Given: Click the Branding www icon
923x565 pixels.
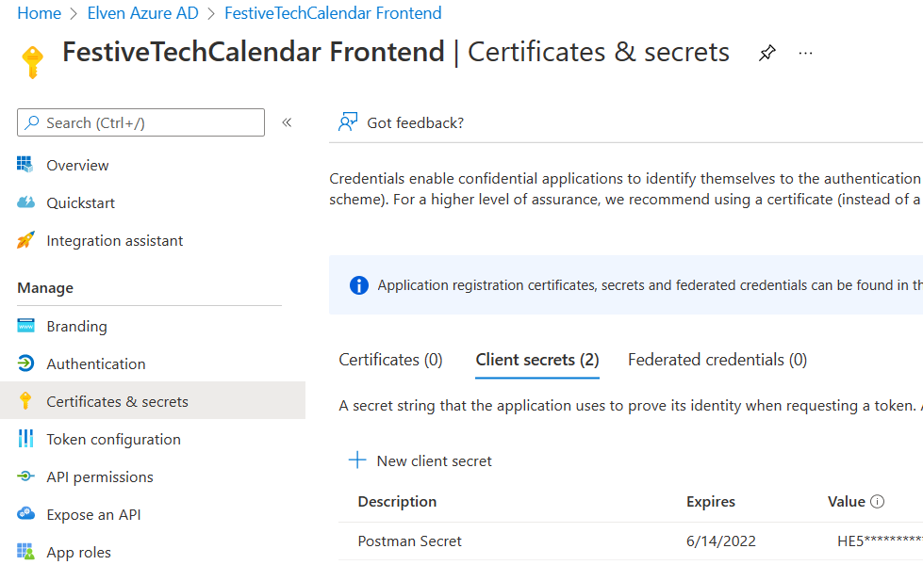Looking at the screenshot, I should click(x=25, y=326).
